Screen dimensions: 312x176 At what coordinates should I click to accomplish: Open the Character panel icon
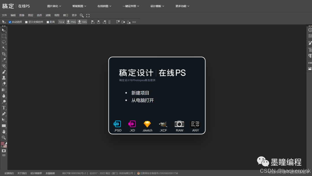coord(310,50)
